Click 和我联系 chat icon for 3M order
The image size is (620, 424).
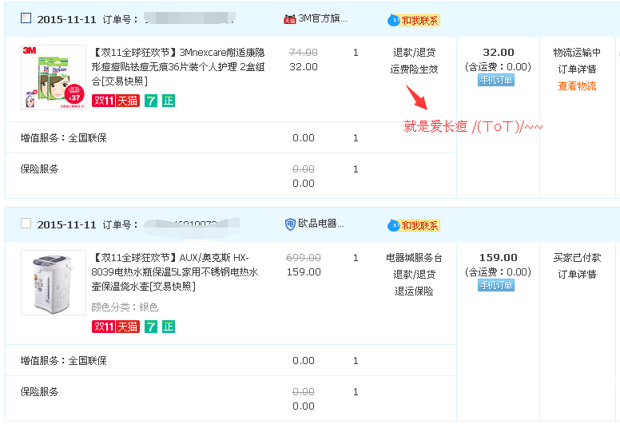414,21
